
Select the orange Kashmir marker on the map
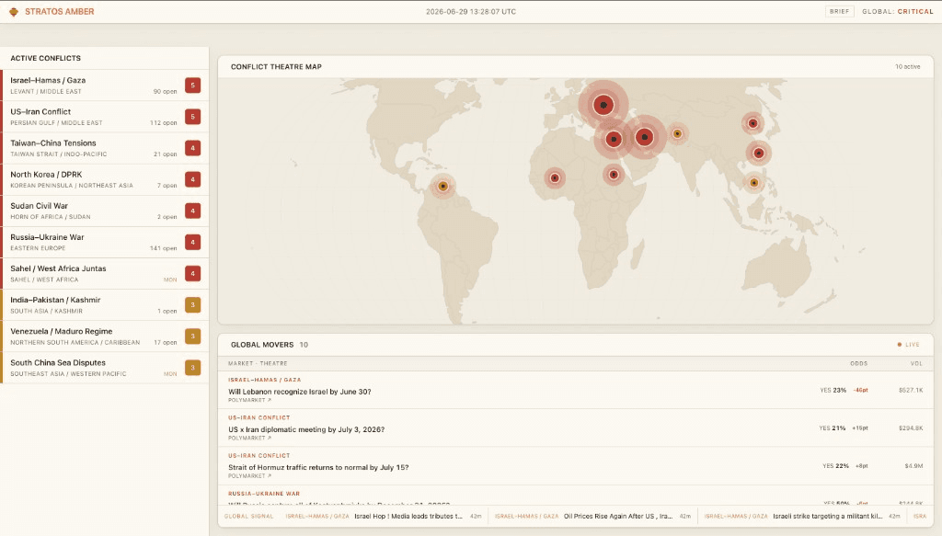pos(678,134)
